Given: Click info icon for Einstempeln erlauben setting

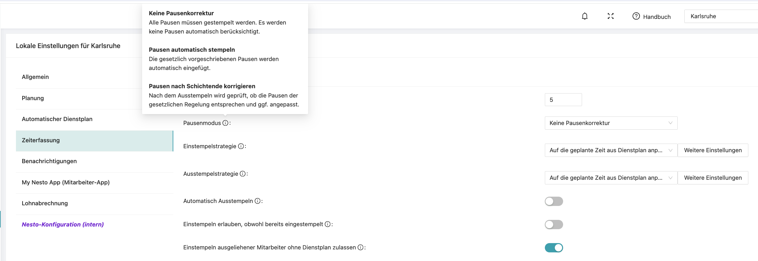Looking at the screenshot, I should pos(327,224).
